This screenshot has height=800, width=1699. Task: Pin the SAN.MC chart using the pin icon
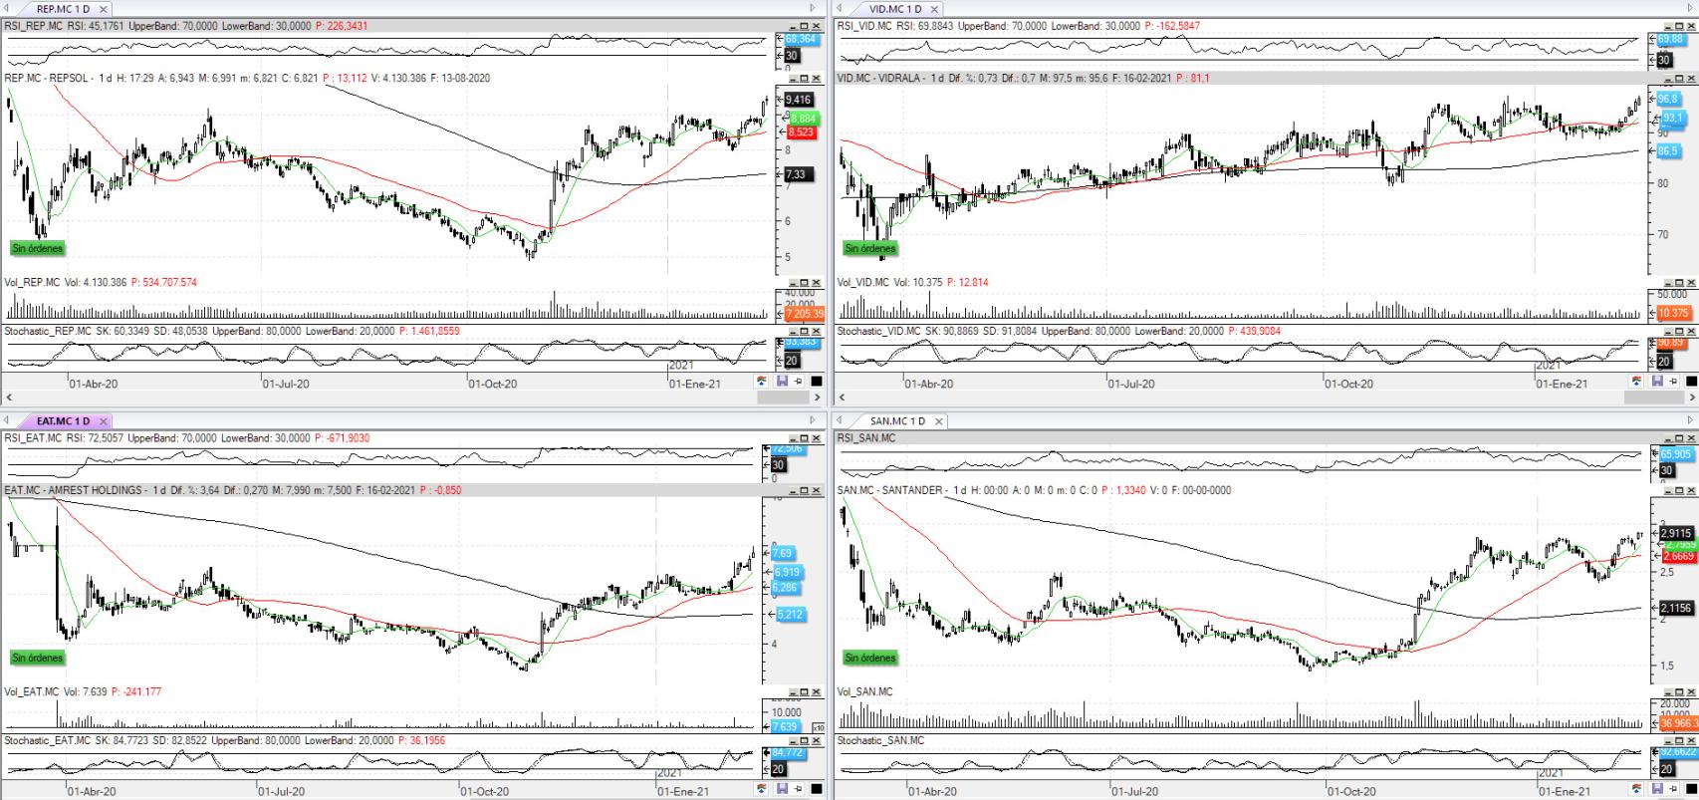click(x=1672, y=789)
